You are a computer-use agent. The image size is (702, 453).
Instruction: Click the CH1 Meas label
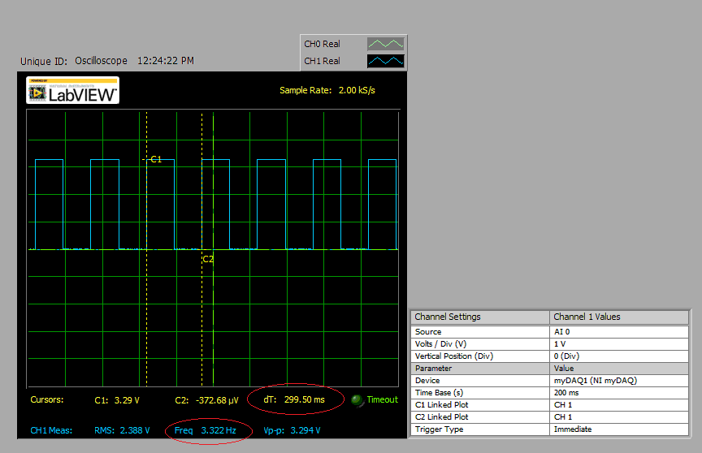pos(51,430)
